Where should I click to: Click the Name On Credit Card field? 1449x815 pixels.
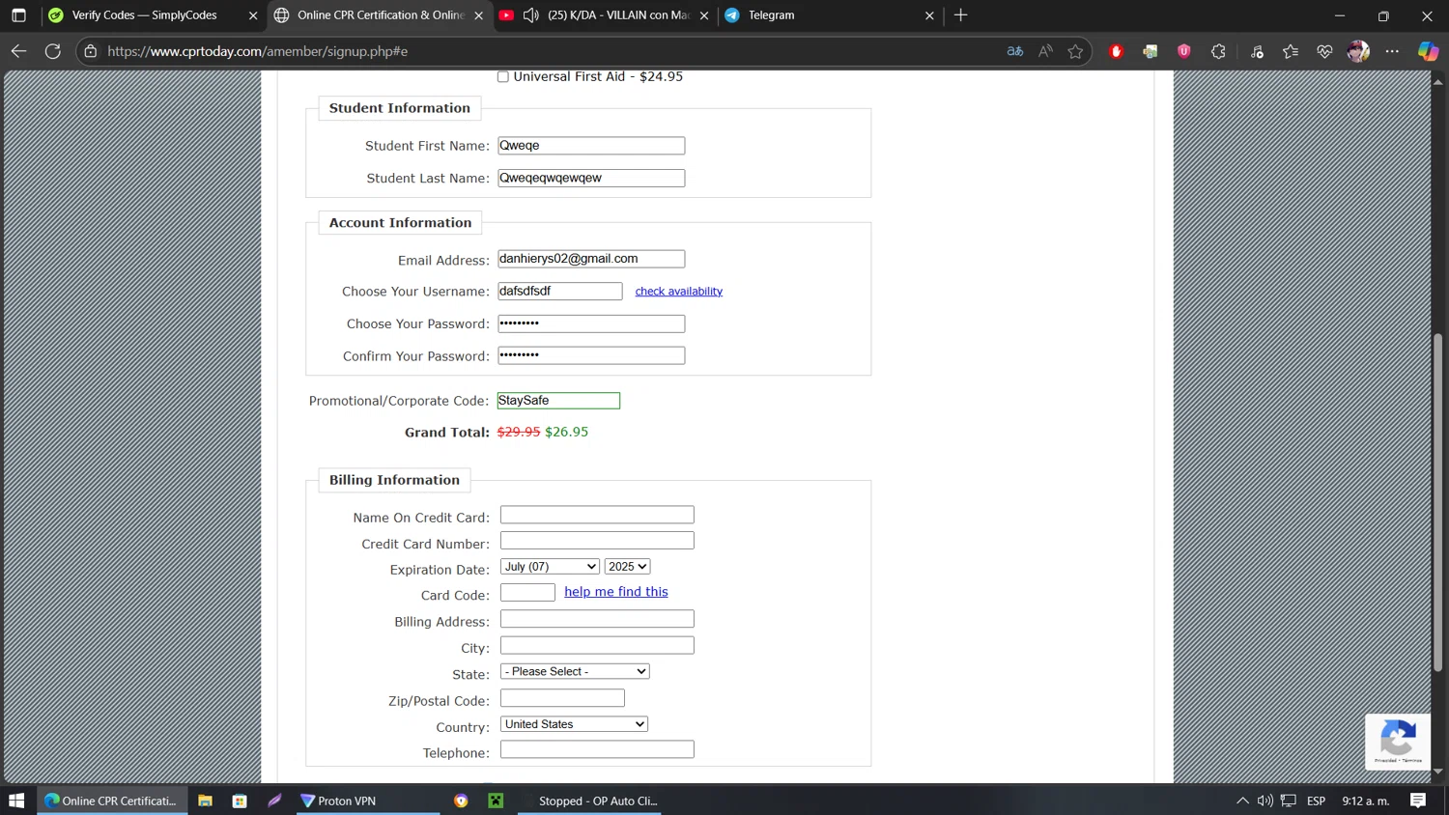[x=597, y=516]
